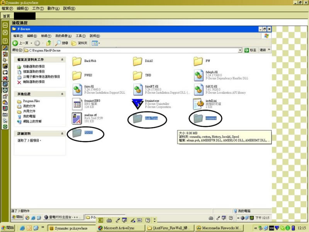This screenshot has height=232, width=309.
Task: Switch to Symantec pcAnywhere taskbar button
Action: point(72,228)
